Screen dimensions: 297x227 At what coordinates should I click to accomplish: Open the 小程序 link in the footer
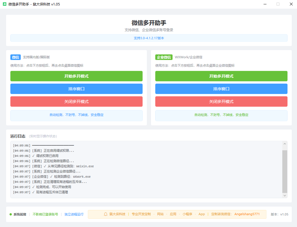click(x=188, y=214)
